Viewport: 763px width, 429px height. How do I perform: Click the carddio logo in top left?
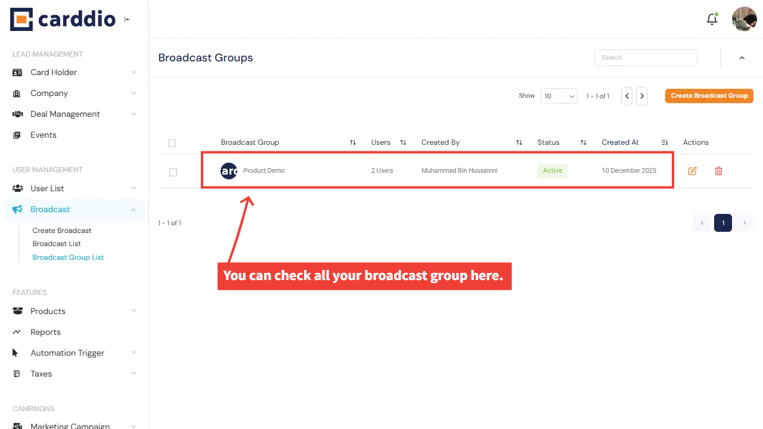(x=62, y=18)
